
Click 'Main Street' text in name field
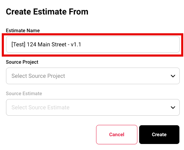(52, 45)
